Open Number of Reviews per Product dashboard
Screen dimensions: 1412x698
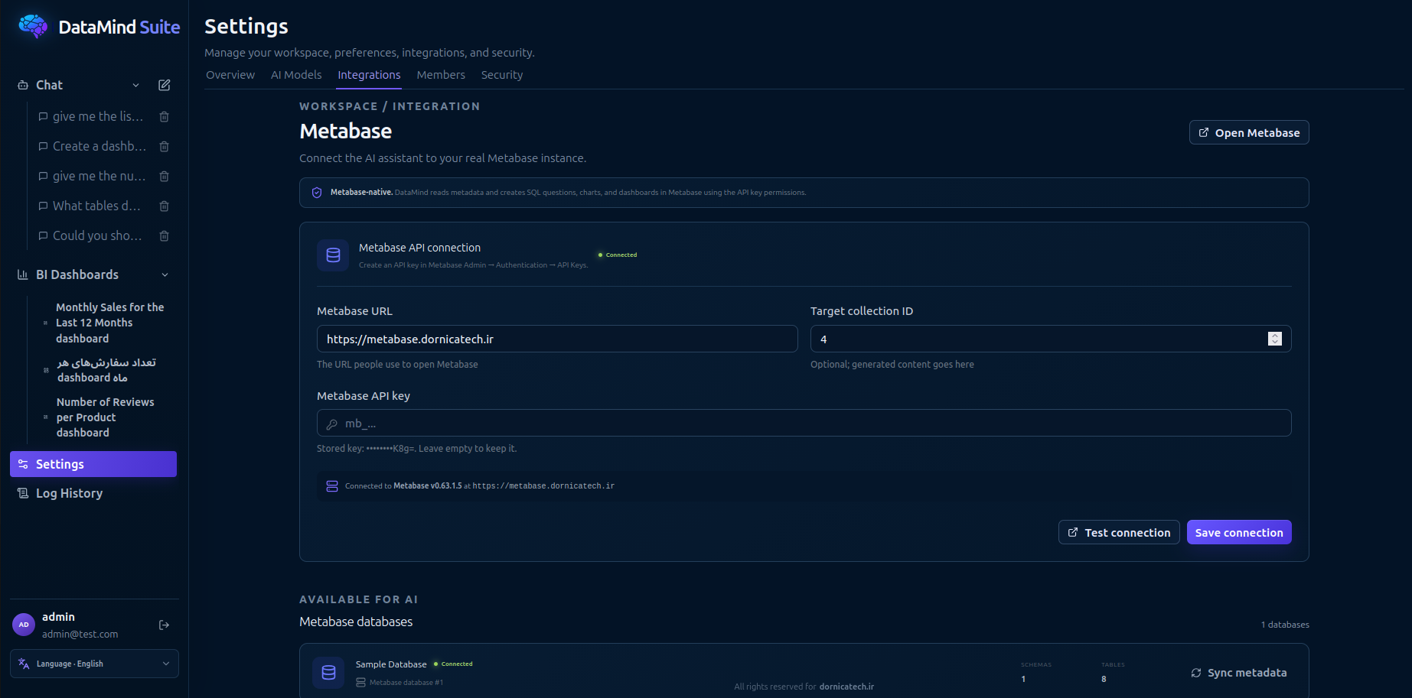105,417
